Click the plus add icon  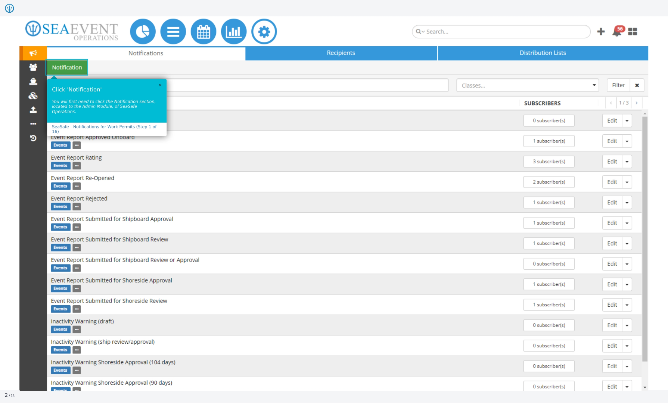(x=601, y=32)
